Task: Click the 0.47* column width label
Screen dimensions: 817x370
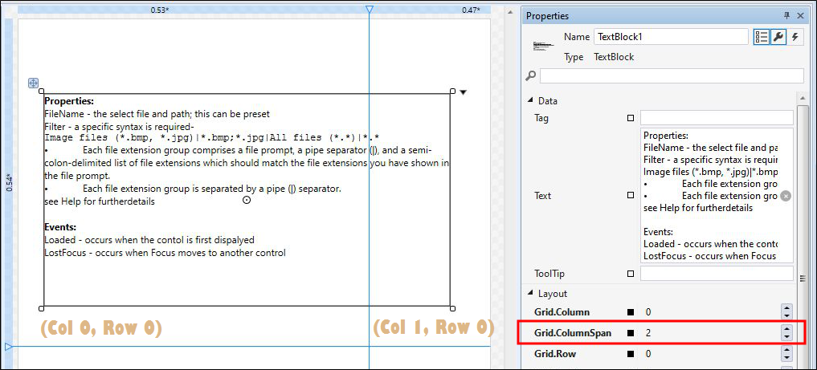Action: [x=471, y=10]
